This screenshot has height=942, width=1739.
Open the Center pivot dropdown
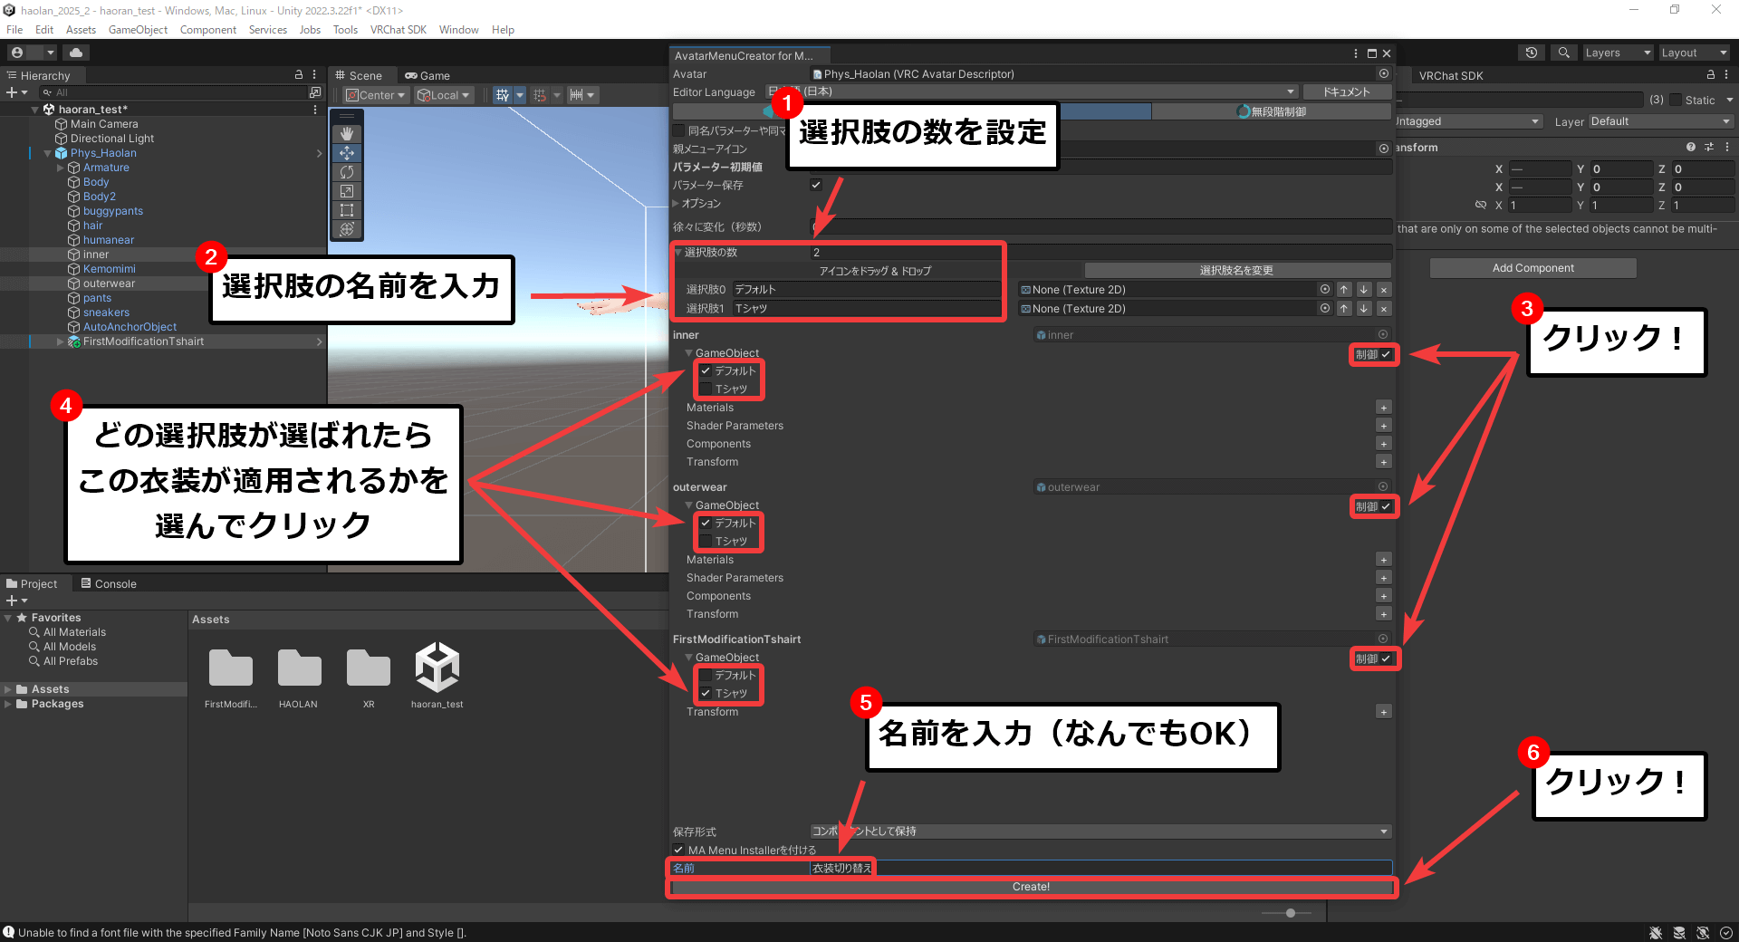tap(375, 95)
